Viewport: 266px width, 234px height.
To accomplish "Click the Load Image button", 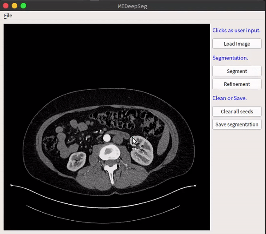I will pos(237,44).
